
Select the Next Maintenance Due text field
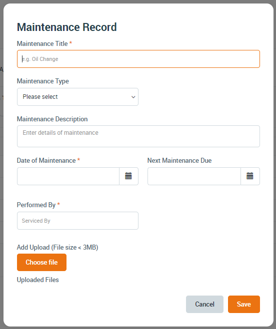click(x=194, y=176)
